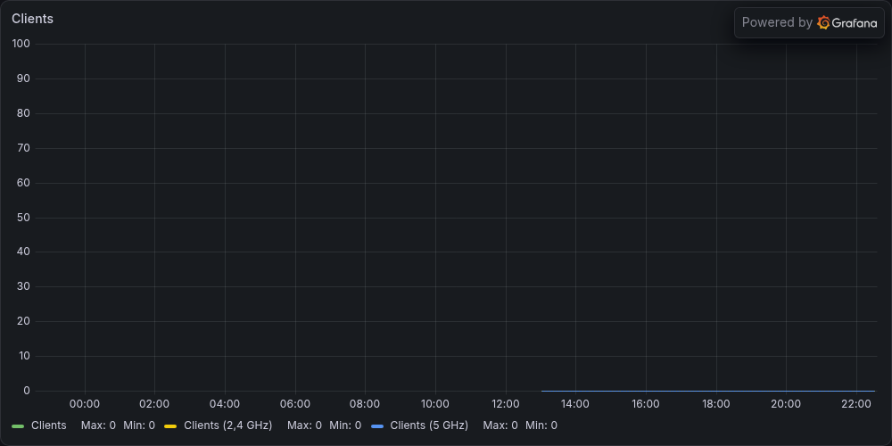
Task: Toggle the Clients series in legend
Action: (49, 425)
